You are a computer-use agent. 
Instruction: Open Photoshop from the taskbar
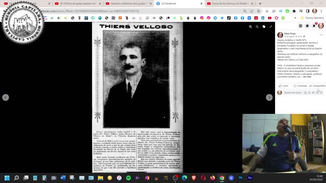click(x=240, y=178)
